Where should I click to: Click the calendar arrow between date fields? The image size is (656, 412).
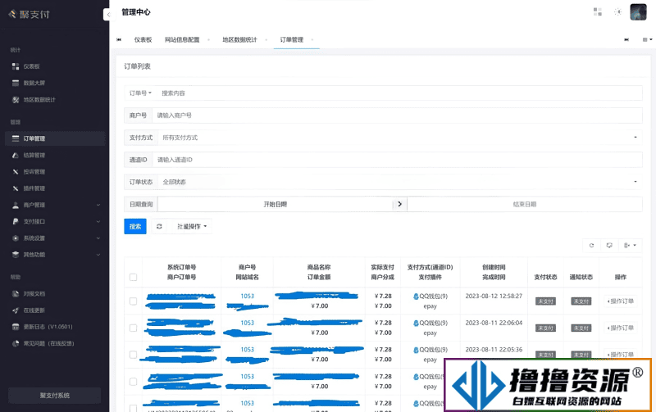click(x=399, y=204)
